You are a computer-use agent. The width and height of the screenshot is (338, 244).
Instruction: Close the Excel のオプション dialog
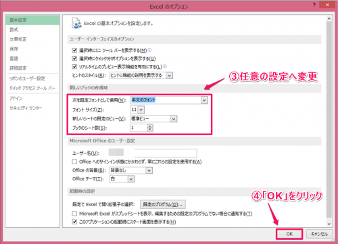(x=327, y=5)
